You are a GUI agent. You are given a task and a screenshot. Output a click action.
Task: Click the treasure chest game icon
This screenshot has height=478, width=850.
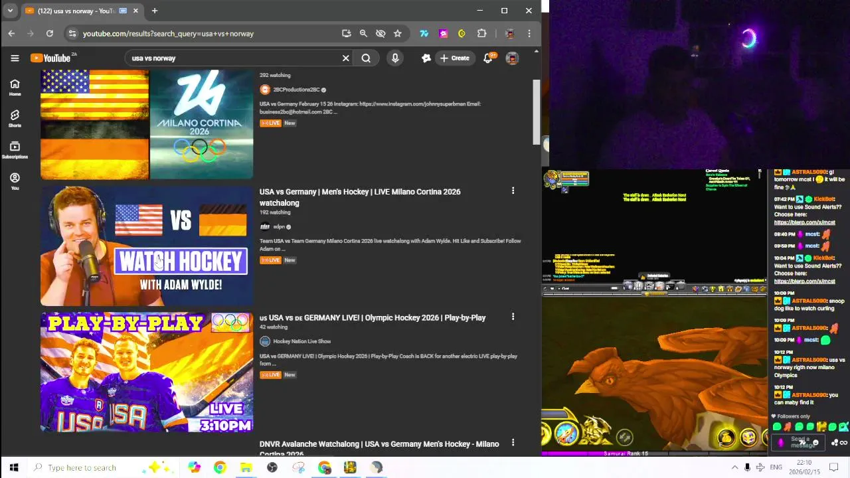(748, 437)
